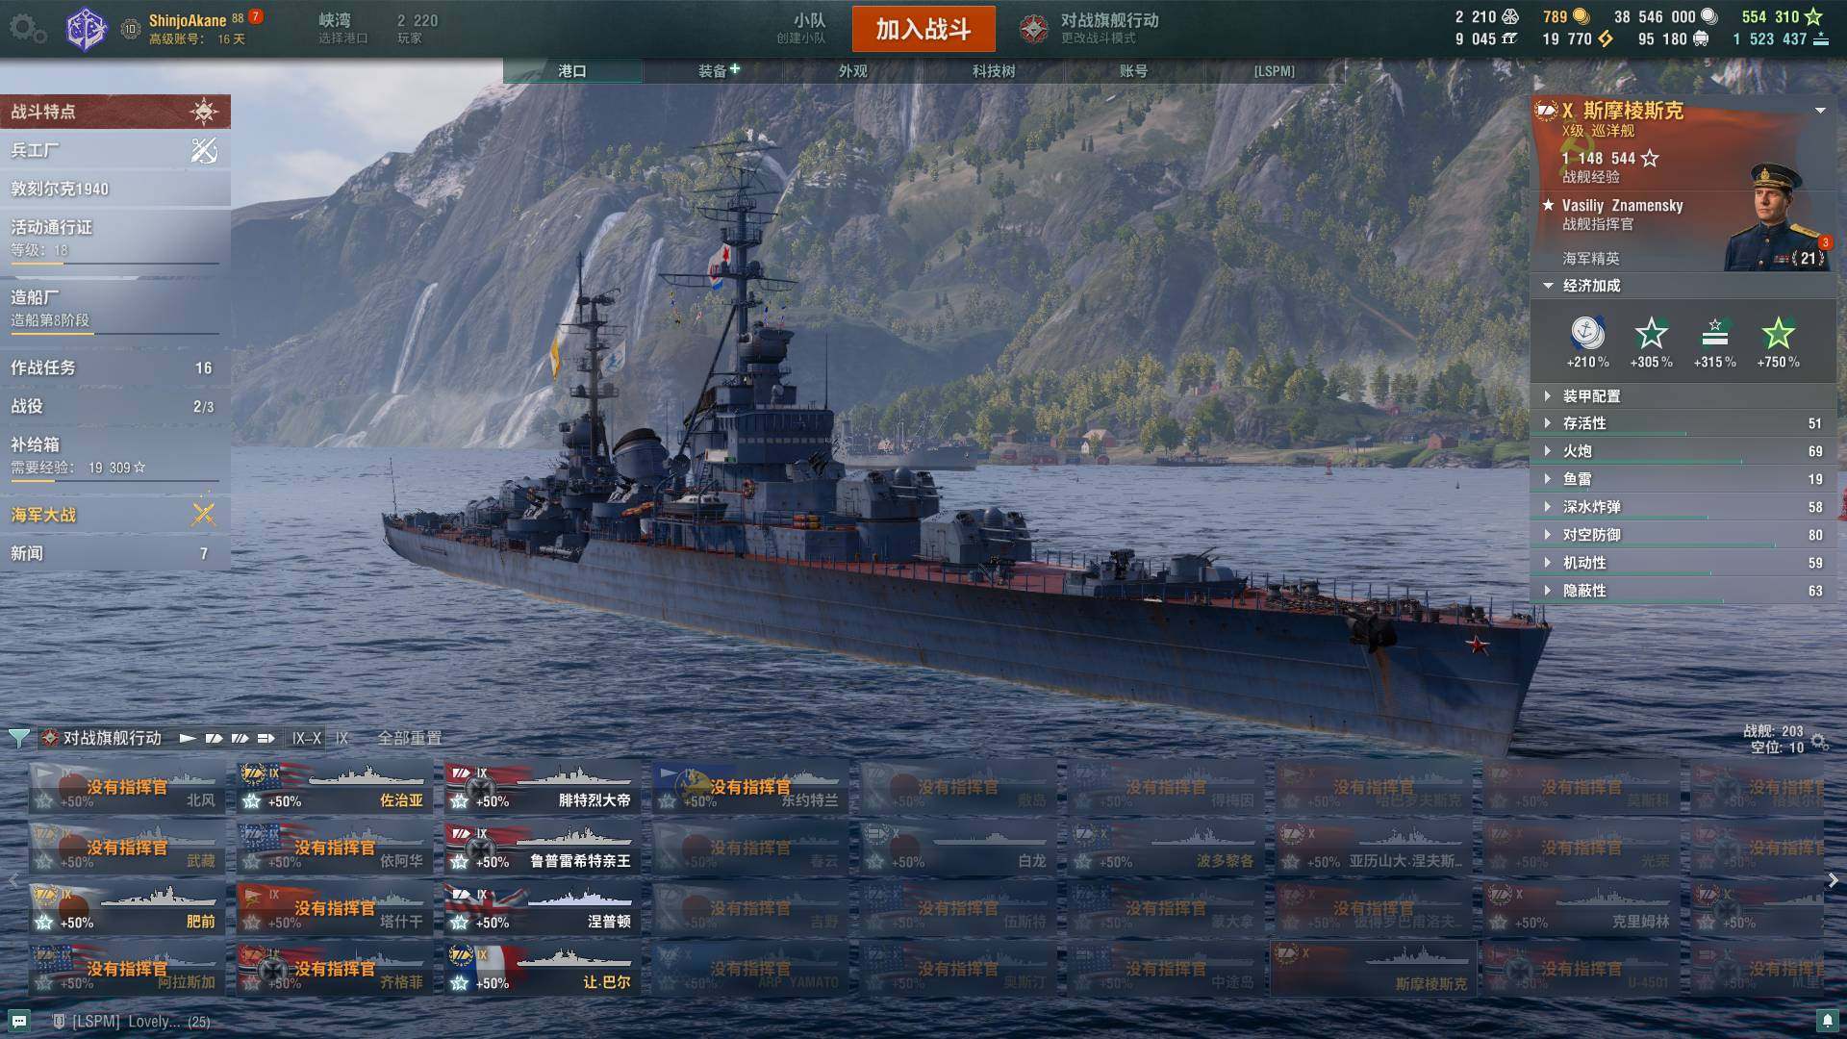1847x1039 pixels.
Task: Switch to the 科技树 tech tree tab
Action: tap(994, 71)
